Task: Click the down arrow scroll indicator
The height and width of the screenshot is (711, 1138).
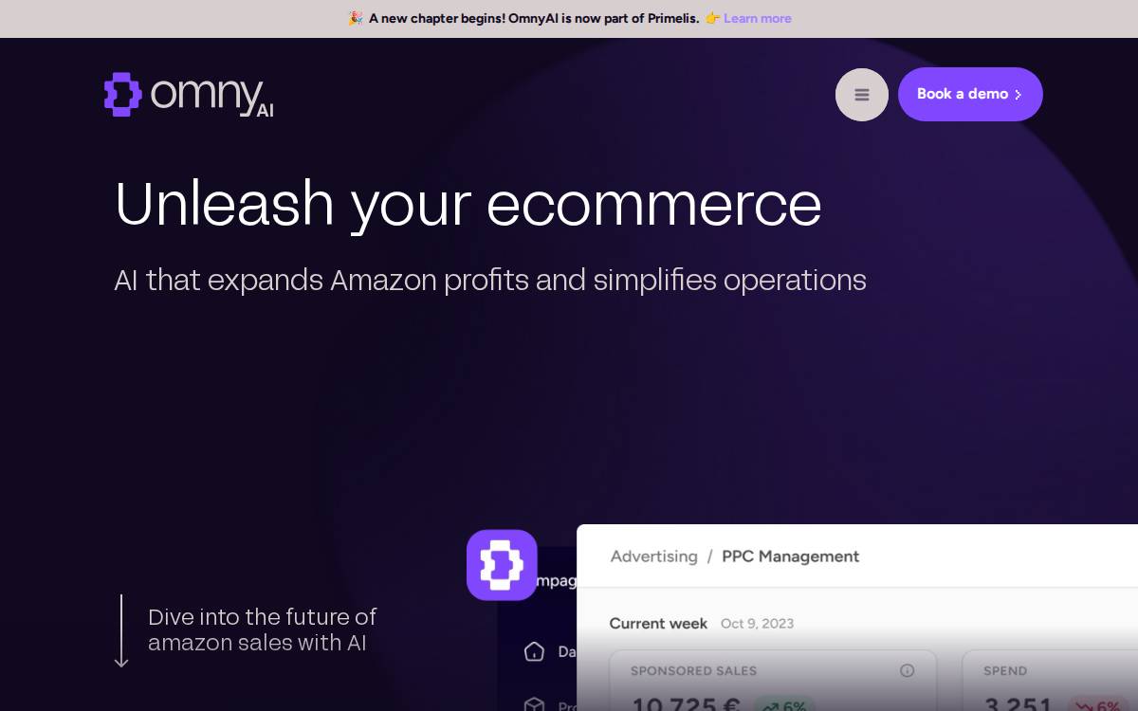Action: [121, 631]
